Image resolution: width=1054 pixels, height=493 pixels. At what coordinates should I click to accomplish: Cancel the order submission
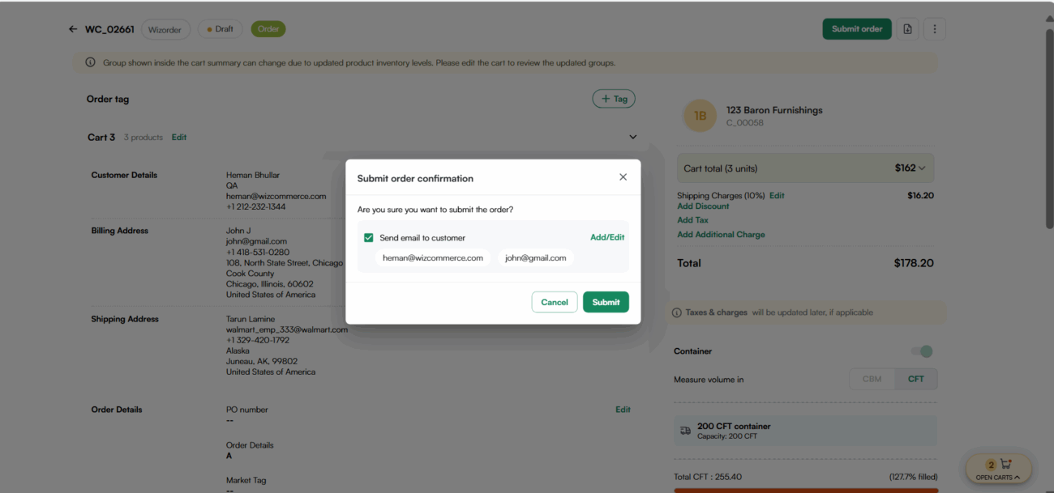(x=555, y=302)
